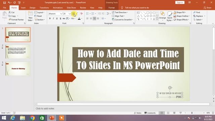This screenshot has width=215, height=121.
Task: Click the Redo icon in title bar
Action: [14, 3]
